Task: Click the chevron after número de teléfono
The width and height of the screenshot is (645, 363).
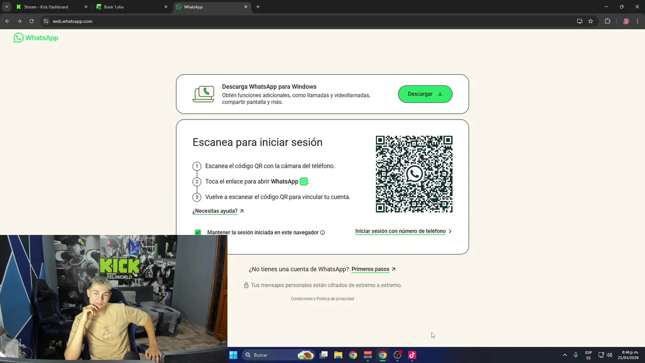Action: click(x=450, y=231)
